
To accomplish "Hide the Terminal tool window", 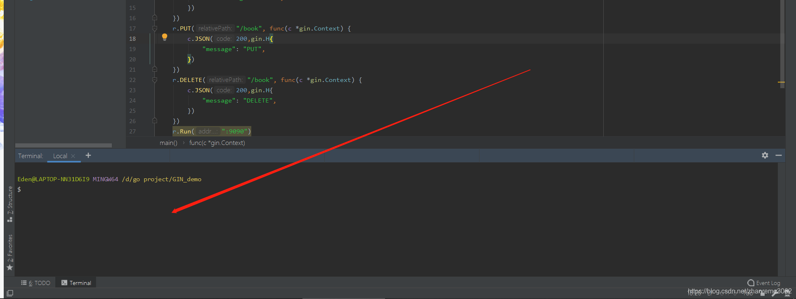I will tap(779, 155).
